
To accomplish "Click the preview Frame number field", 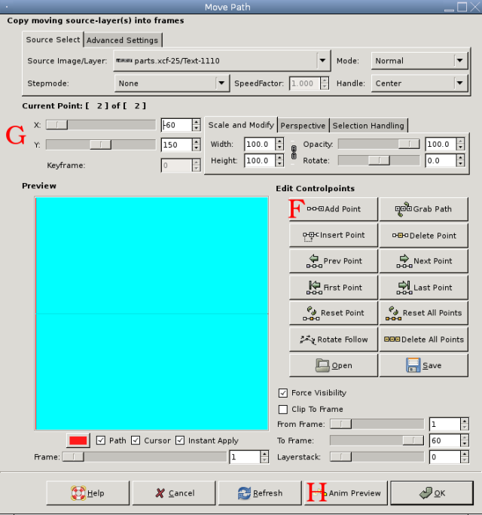I will pyautogui.click(x=245, y=457).
